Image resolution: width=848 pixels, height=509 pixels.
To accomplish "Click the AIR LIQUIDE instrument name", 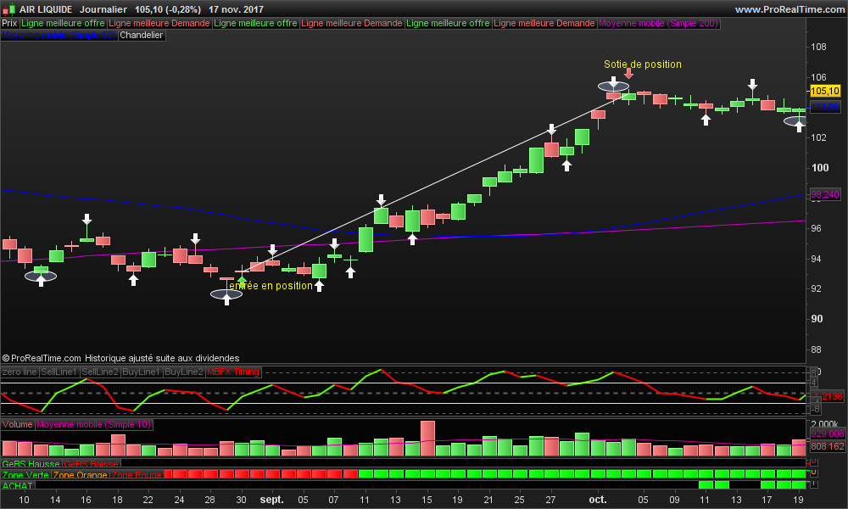I will [46, 9].
